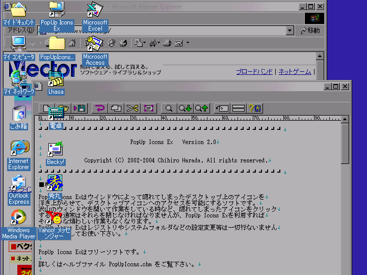Launch the Internet Explorer desktop shortcut
Image resolution: width=367 pixels, height=275 pixels.
coord(19,155)
